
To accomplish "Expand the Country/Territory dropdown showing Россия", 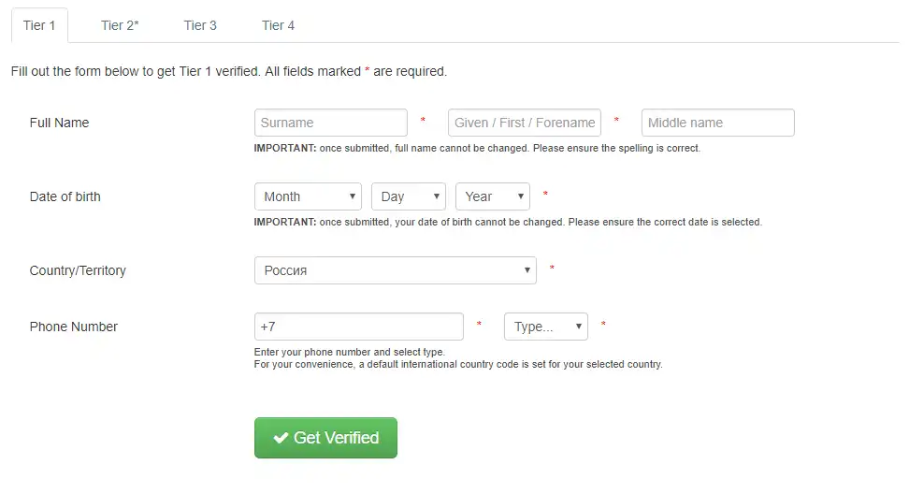I will pyautogui.click(x=395, y=270).
